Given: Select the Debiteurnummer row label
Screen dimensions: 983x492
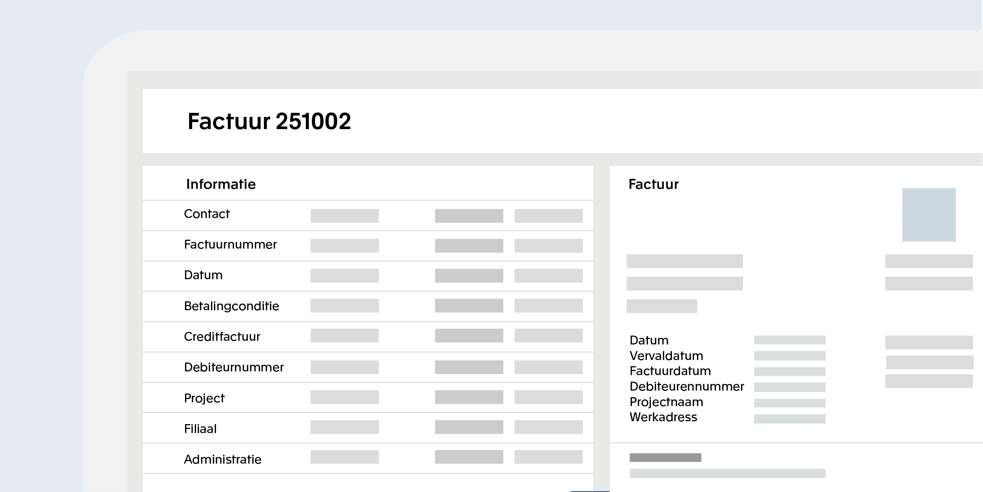Looking at the screenshot, I should (234, 367).
